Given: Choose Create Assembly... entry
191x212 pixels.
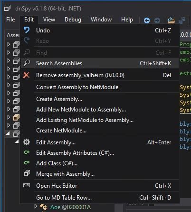Looking at the screenshot, I should click(100, 99).
